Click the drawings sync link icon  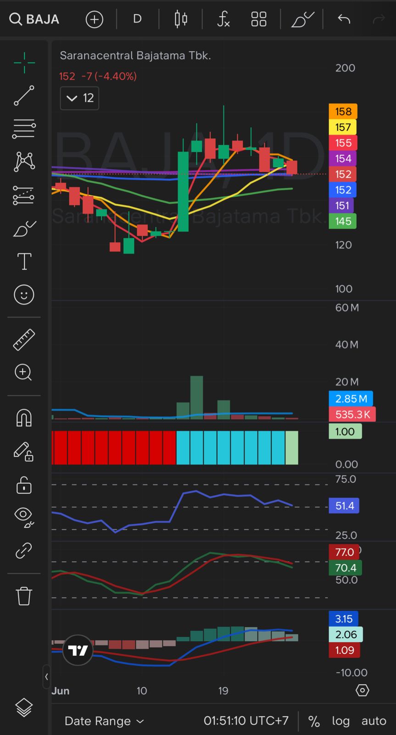pyautogui.click(x=24, y=550)
